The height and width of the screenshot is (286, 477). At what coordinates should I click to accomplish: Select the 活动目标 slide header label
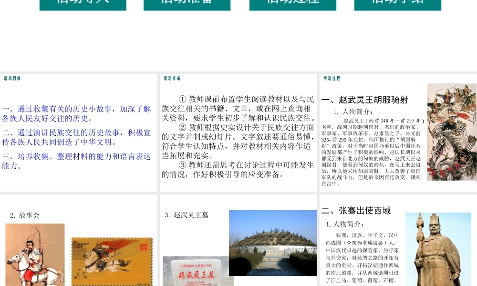[x=12, y=79]
